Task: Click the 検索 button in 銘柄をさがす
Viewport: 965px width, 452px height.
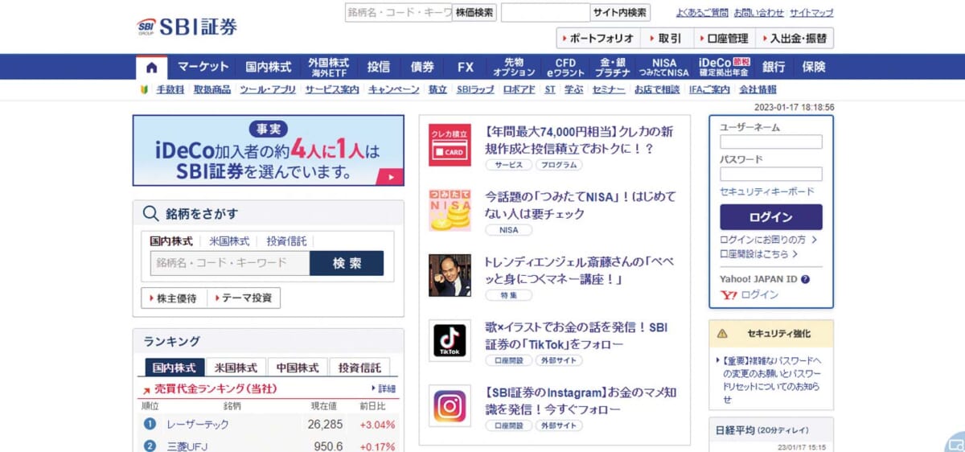Action: coord(347,263)
